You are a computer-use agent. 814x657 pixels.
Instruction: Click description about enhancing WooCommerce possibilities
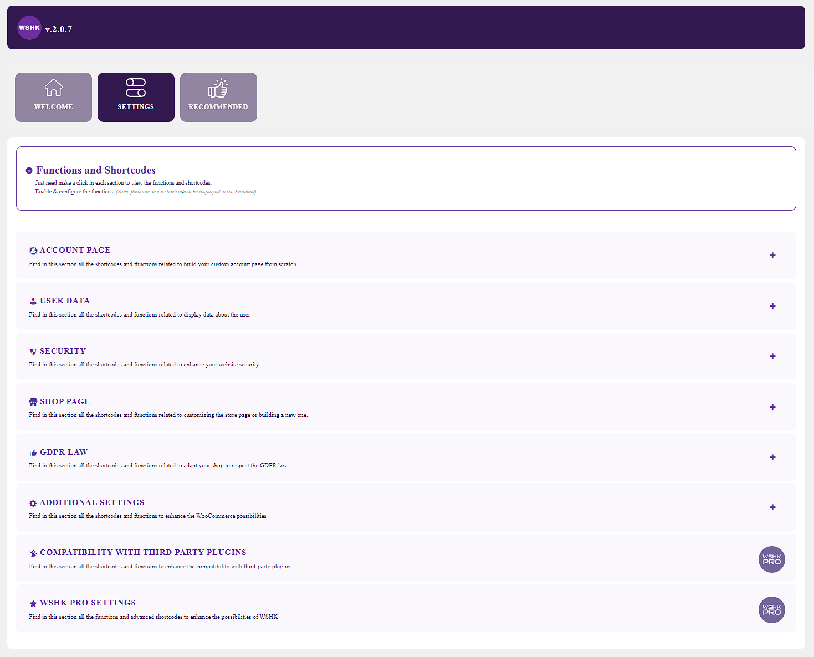tap(148, 516)
